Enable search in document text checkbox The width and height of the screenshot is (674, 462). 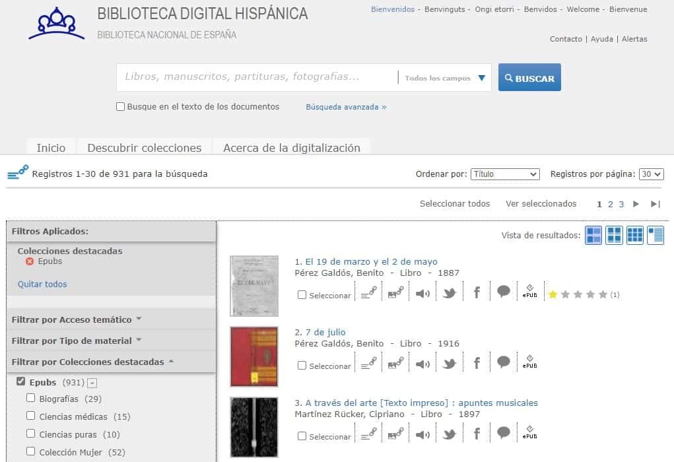pos(120,106)
